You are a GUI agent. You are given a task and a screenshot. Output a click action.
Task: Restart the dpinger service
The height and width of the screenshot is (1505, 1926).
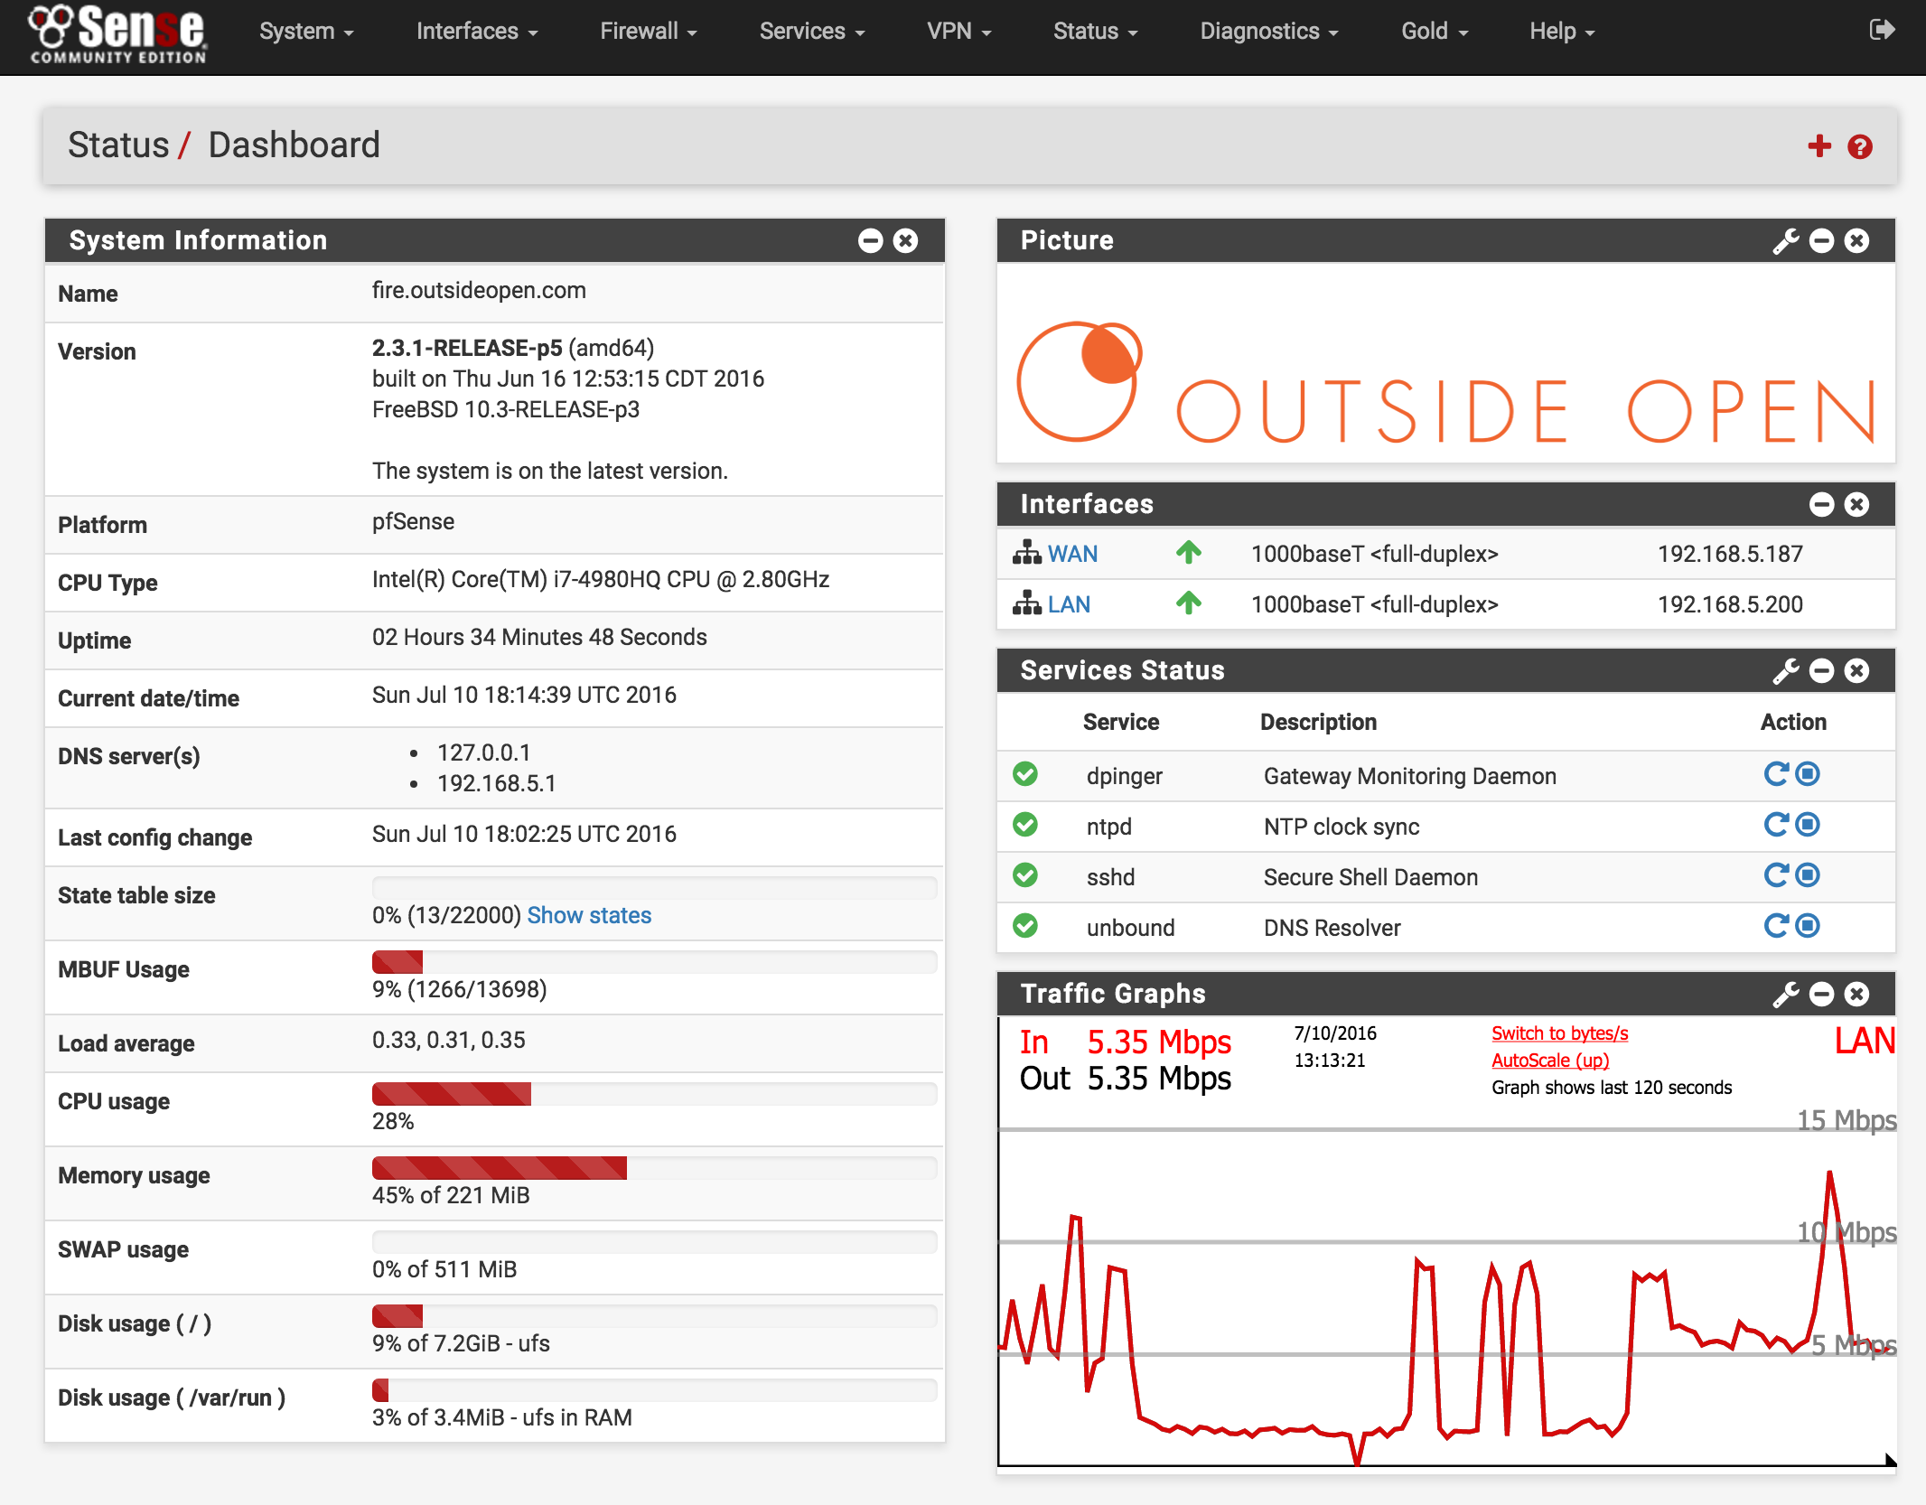pos(1775,774)
